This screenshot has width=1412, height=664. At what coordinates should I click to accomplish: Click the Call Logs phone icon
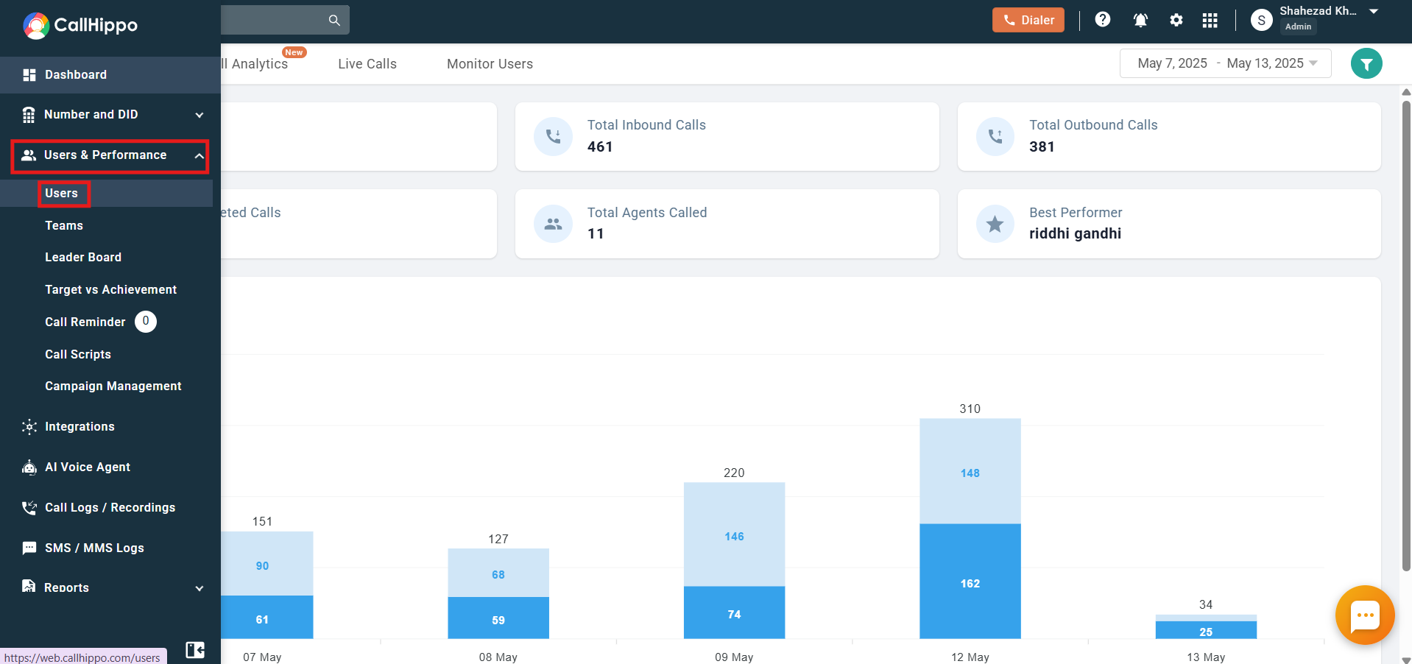(x=29, y=507)
